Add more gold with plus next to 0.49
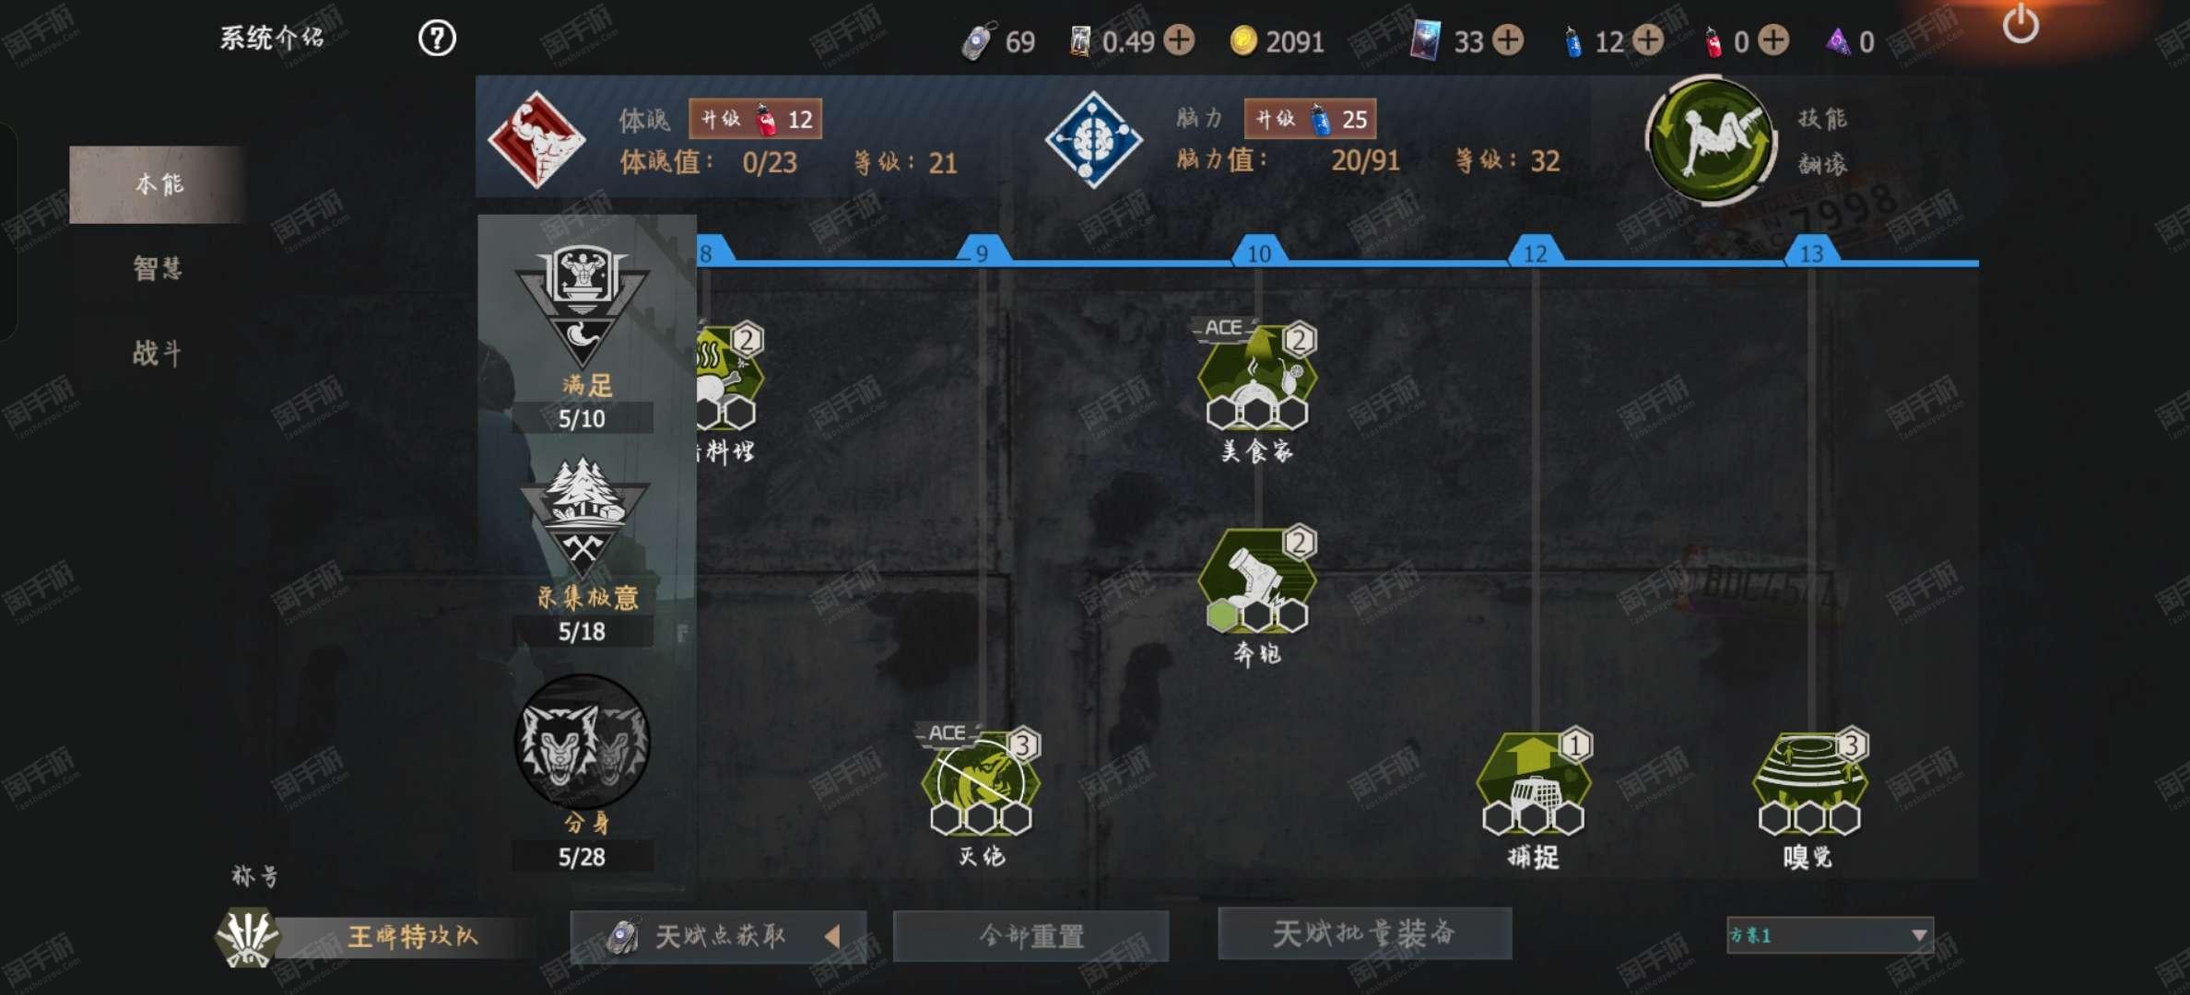The height and width of the screenshot is (995, 2190). 1179,41
